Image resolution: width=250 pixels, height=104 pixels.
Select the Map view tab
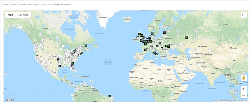(10, 15)
